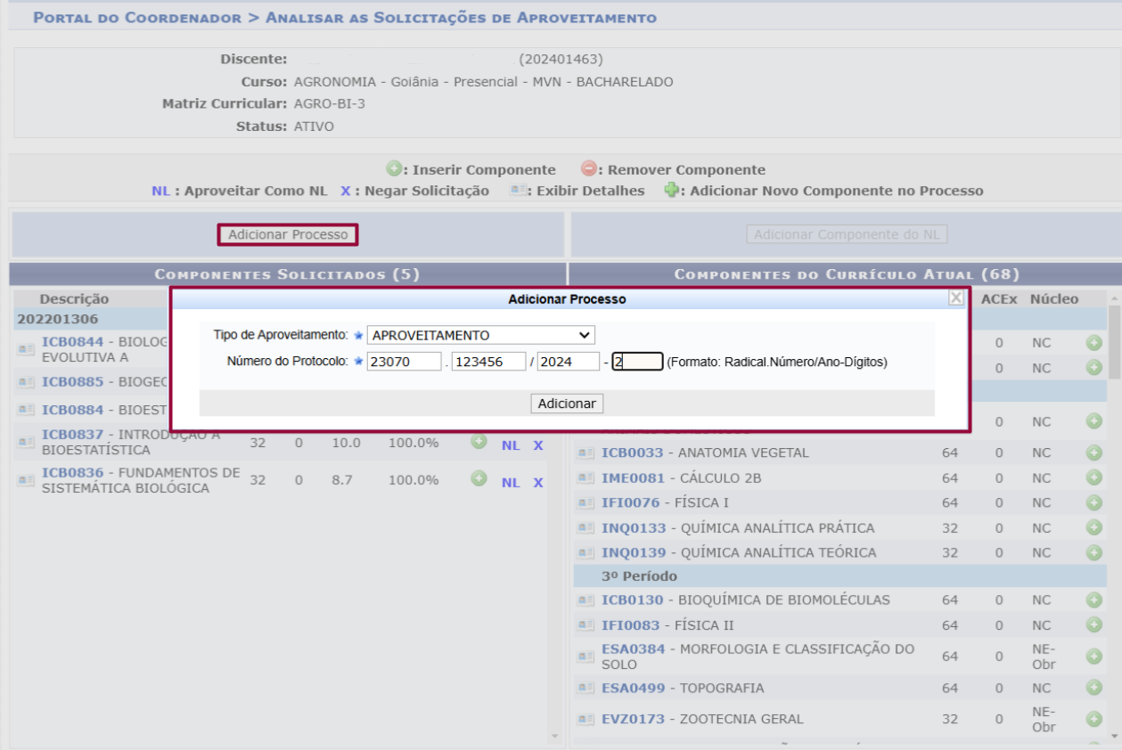Insert EVZ0173 Zootecnia Geral using green icon
The width and height of the screenshot is (1122, 750).
click(1093, 719)
